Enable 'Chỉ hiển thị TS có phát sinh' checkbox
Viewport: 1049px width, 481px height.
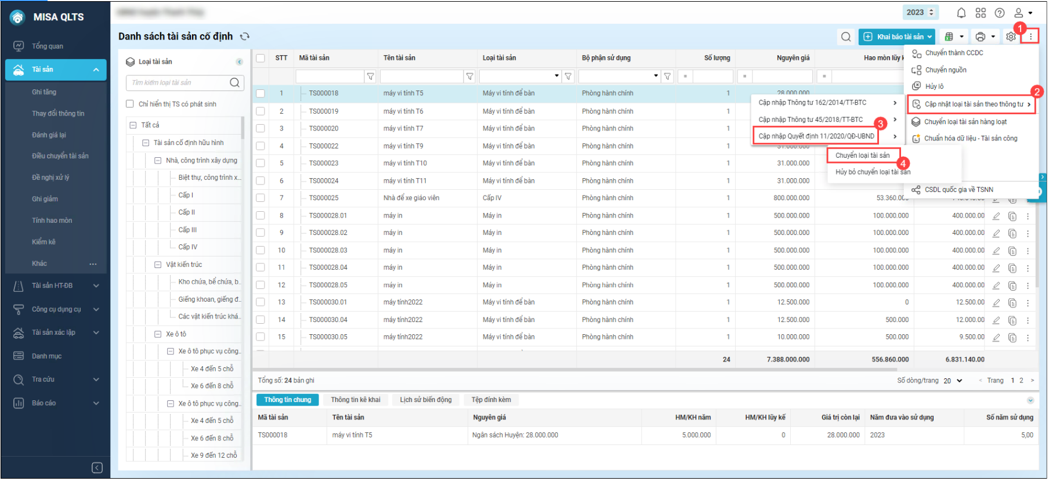[x=130, y=104]
